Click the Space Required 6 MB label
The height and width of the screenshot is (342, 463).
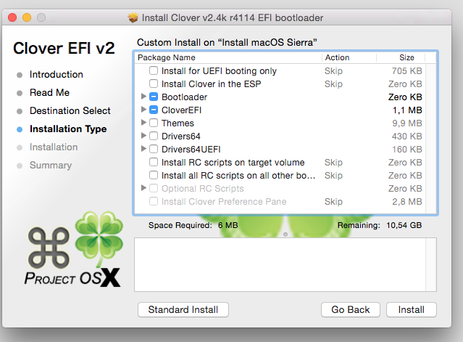pos(193,225)
